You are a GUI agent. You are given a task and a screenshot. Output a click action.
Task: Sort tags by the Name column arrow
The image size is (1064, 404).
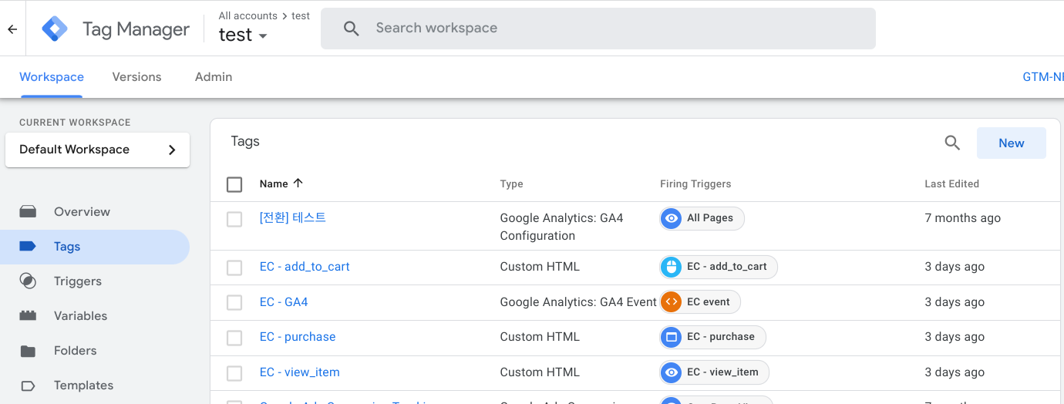point(298,183)
